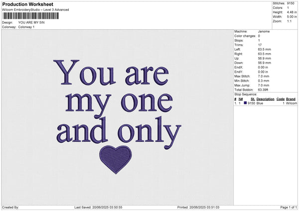Click the design name 'YOU ARE MY 5IN'
The height and width of the screenshot is (211, 299).
pos(31,22)
